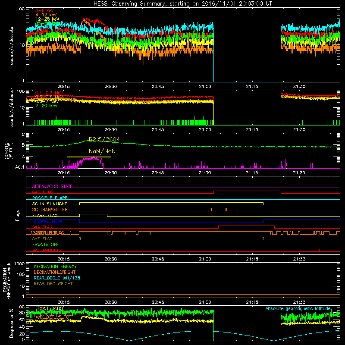
Task: Click the REAR_DEC_CHAN/128 legend label
Action: click(x=57, y=278)
